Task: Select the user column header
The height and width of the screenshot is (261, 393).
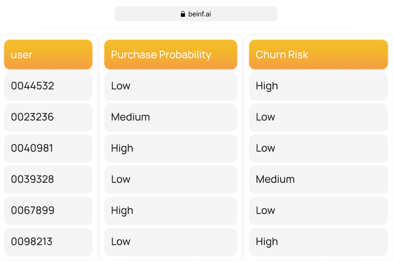Action: tap(48, 54)
